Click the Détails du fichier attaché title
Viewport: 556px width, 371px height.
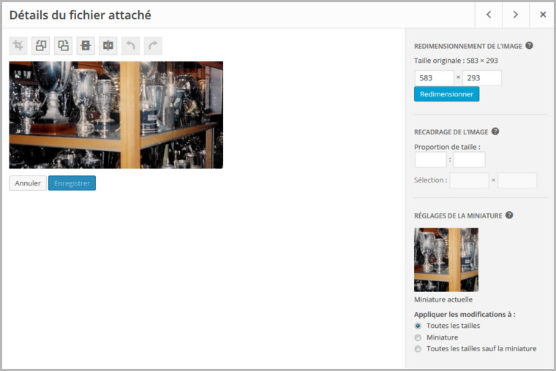(80, 15)
